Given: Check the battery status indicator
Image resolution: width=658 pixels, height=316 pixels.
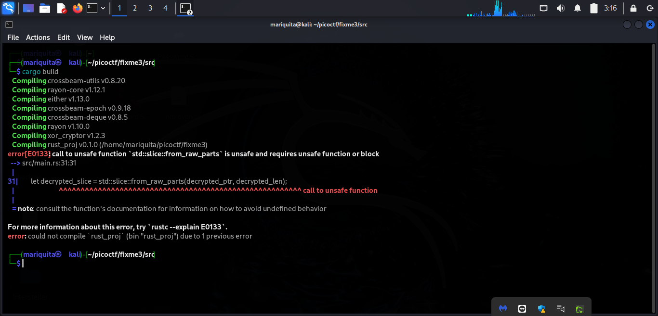Looking at the screenshot, I should [594, 8].
